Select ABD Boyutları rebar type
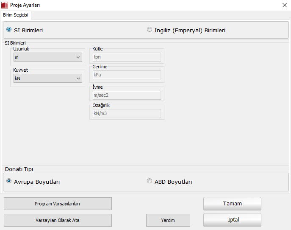Screen dimensions: 291x230 click(x=150, y=181)
